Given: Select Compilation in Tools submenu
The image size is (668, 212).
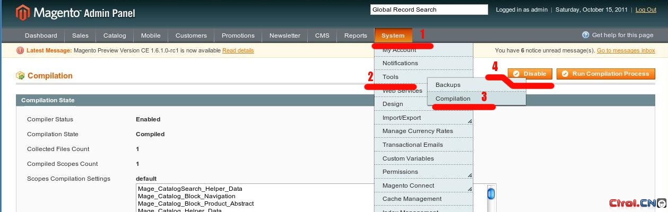Looking at the screenshot, I should coord(476,99).
